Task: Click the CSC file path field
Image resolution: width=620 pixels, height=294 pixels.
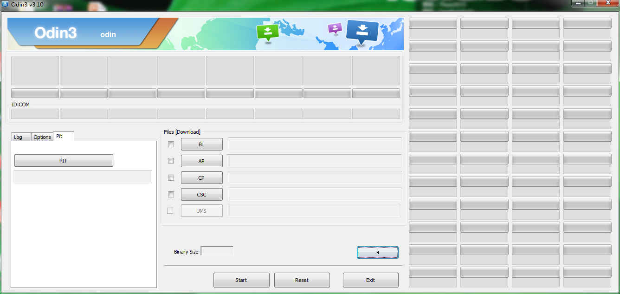Action: 314,194
